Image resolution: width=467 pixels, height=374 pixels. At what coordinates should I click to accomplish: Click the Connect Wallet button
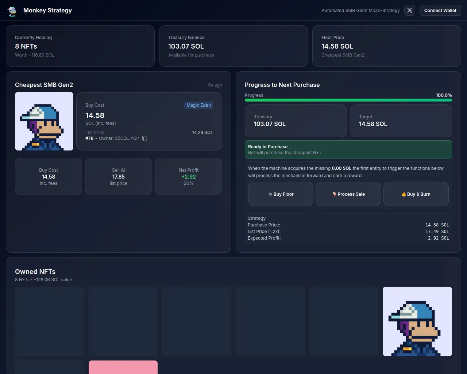coord(440,10)
